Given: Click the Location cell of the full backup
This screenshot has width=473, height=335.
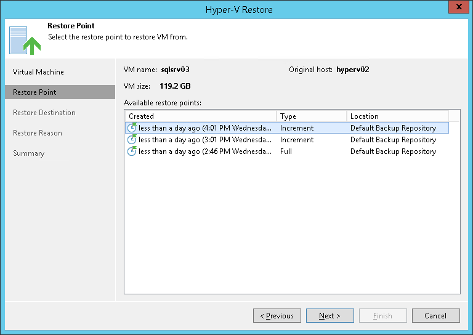Looking at the screenshot, I should point(393,151).
